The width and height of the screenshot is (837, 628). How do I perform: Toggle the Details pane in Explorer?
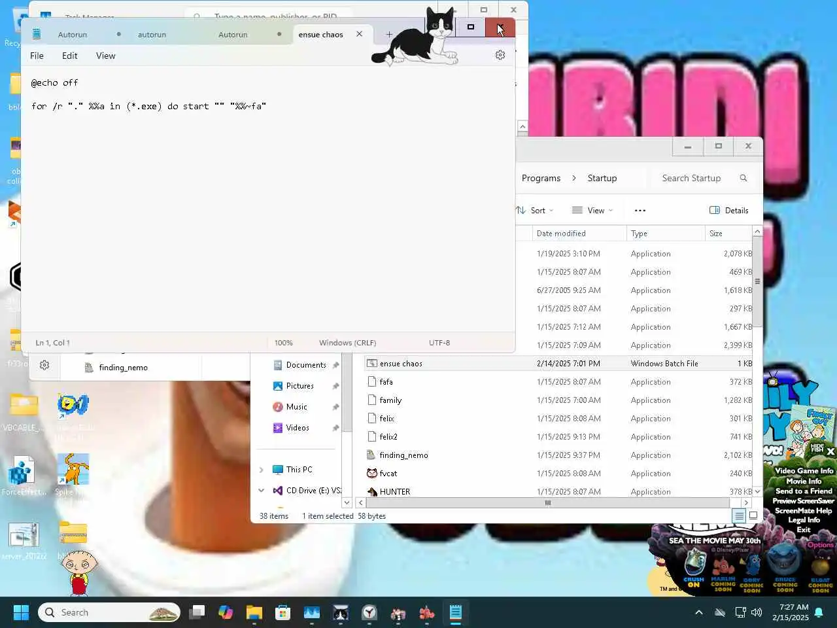729,210
